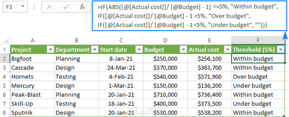
Task: Open the Name Box dropdown arrow
Action: click(x=23, y=7)
